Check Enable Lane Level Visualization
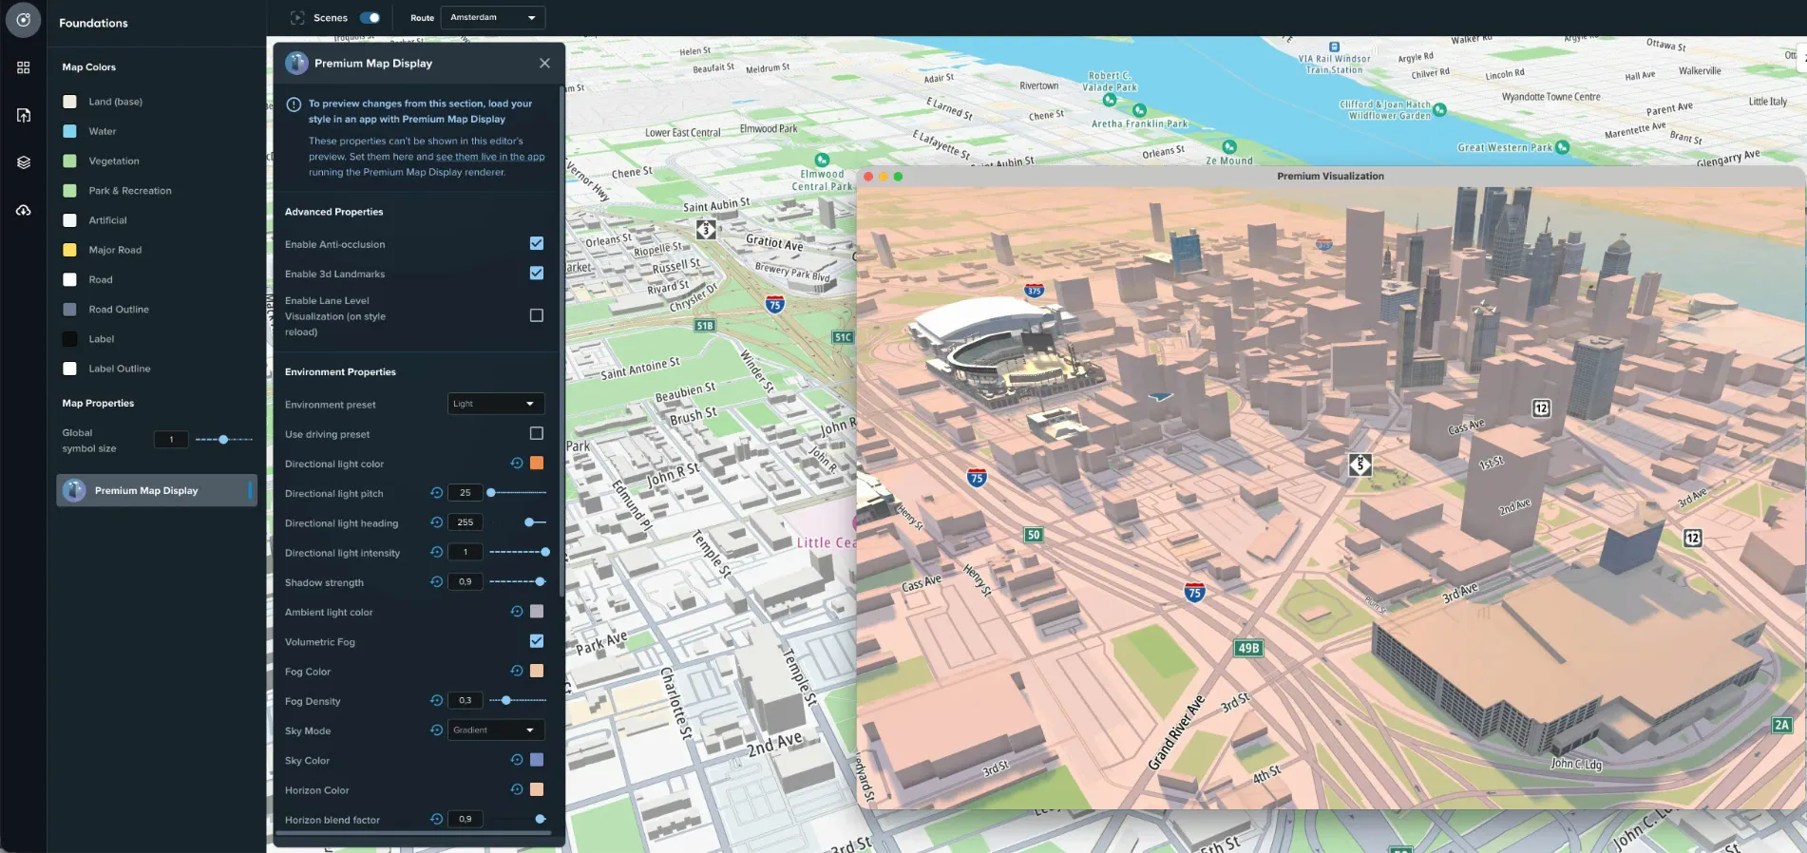Screen dimensions: 1807x853 tap(537, 315)
